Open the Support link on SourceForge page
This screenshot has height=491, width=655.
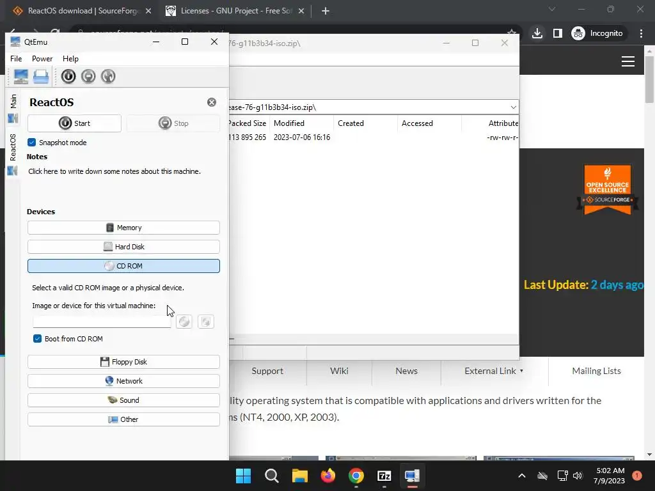pos(267,371)
